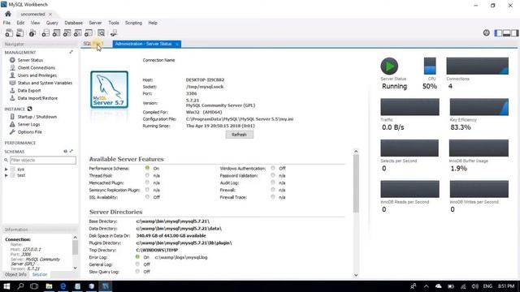Switch to Session tab

coord(40,274)
